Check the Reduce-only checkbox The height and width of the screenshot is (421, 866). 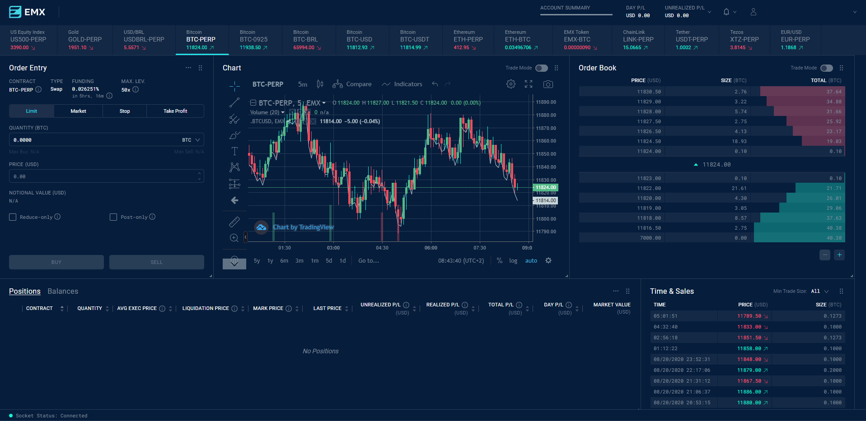coord(13,217)
